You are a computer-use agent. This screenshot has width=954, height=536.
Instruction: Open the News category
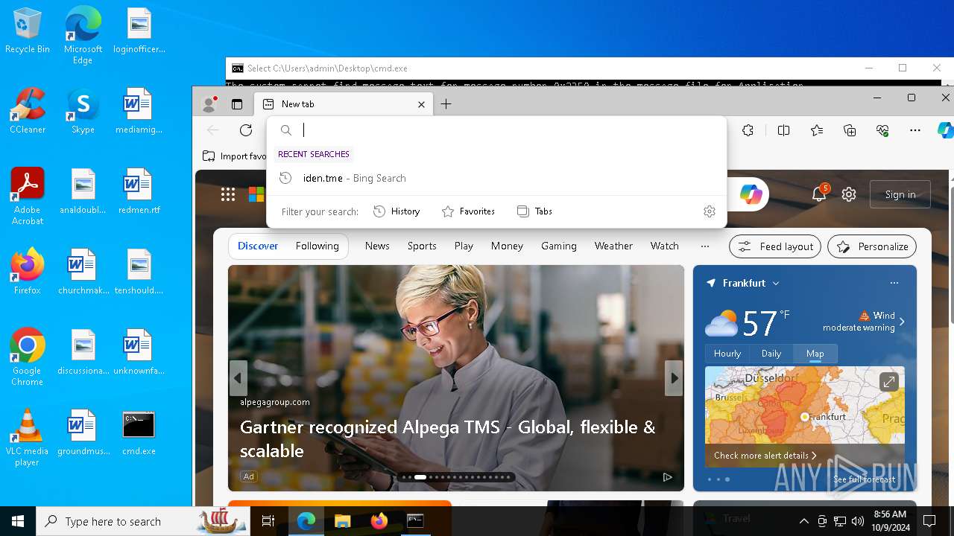[377, 246]
